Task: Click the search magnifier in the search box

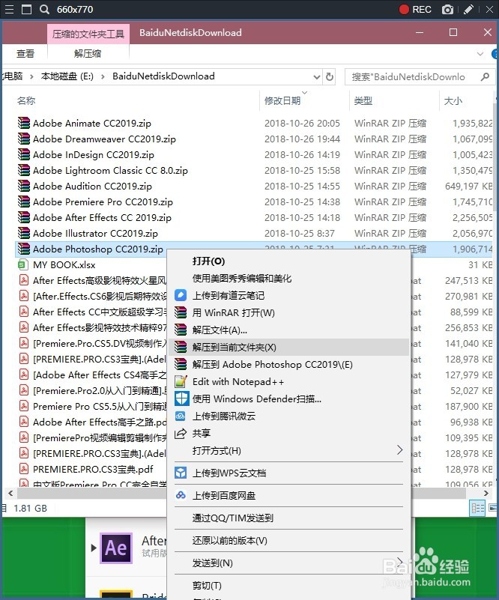Action: (x=485, y=77)
